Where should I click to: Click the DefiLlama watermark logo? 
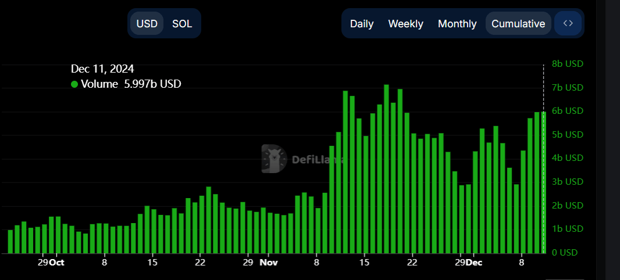pyautogui.click(x=274, y=159)
